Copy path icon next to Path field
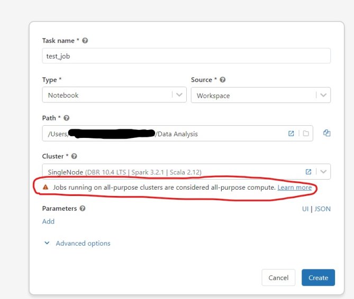 [326, 133]
